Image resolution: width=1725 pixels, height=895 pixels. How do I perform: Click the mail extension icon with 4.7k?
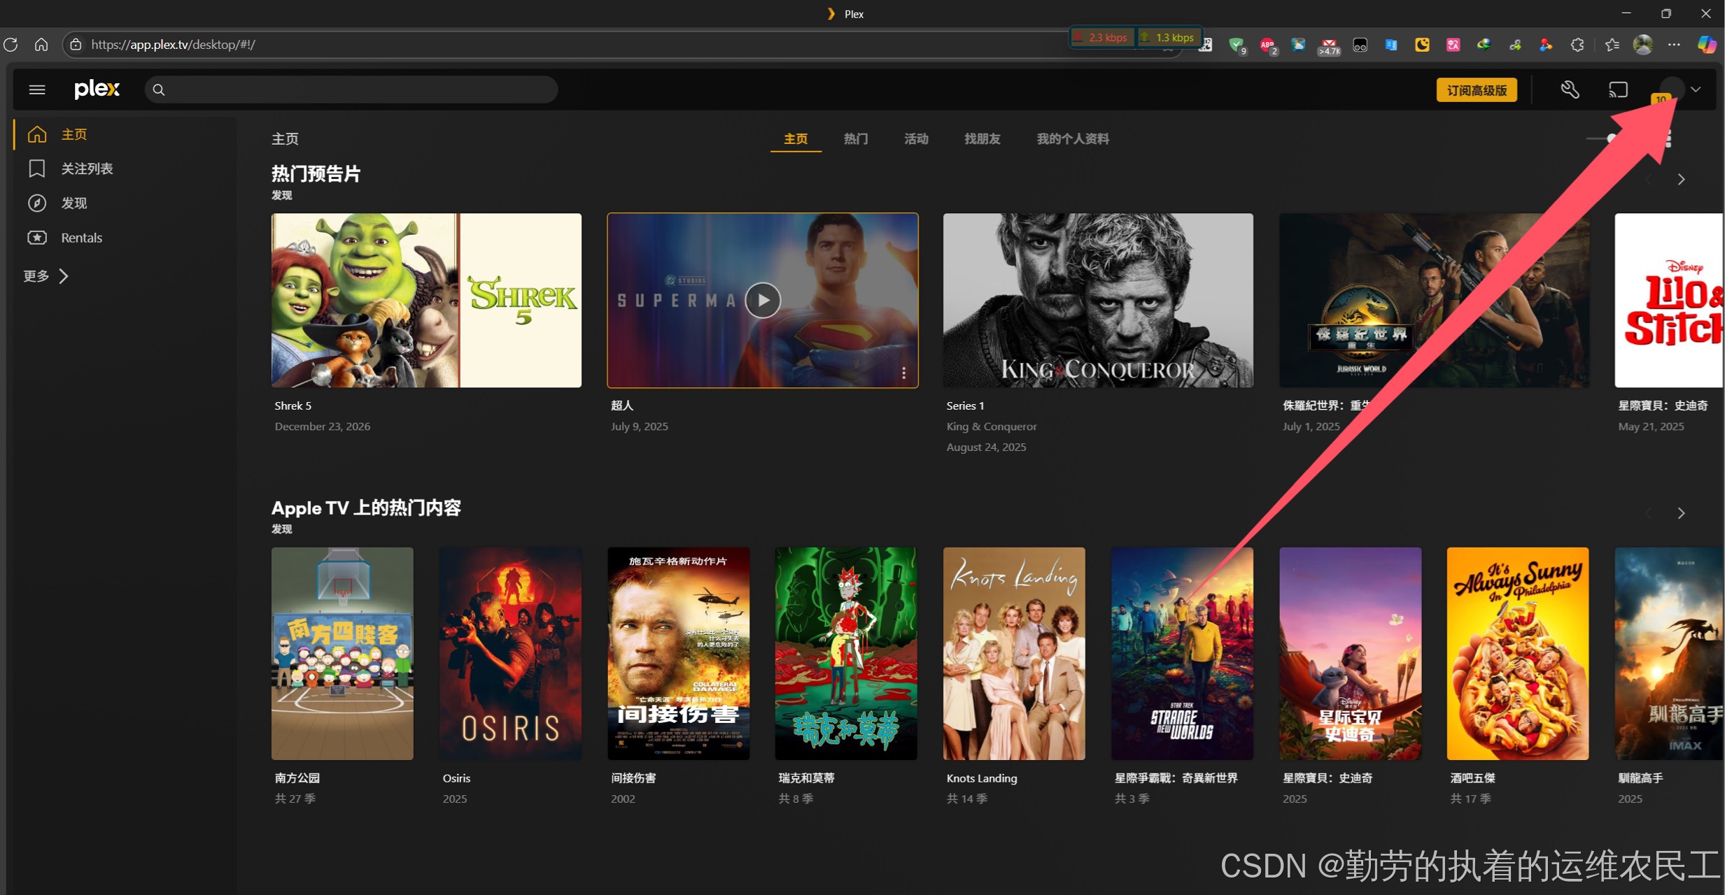pyautogui.click(x=1328, y=46)
